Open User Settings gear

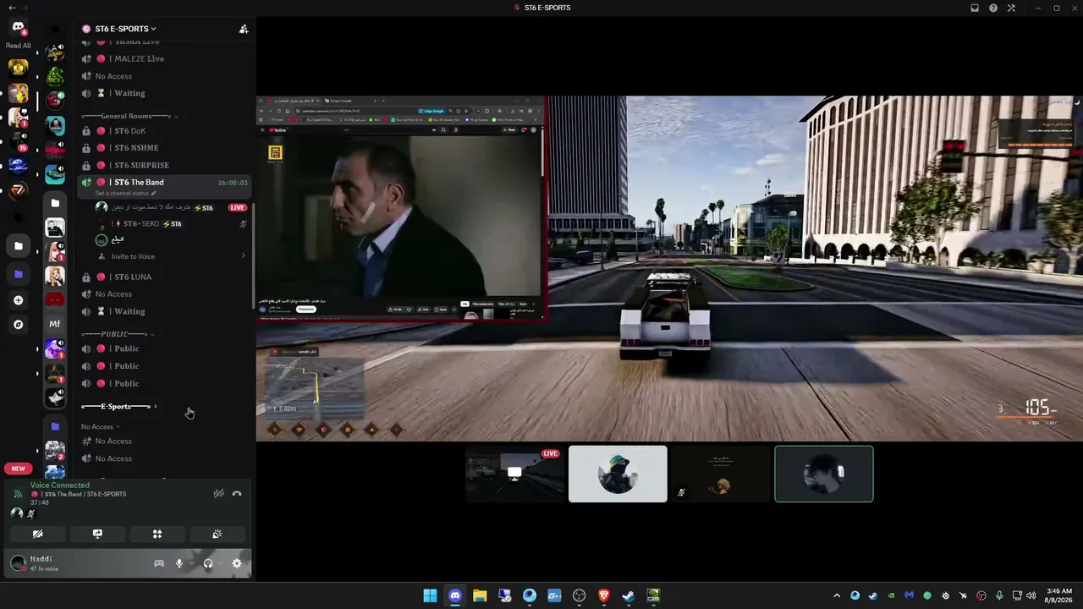[x=237, y=563]
